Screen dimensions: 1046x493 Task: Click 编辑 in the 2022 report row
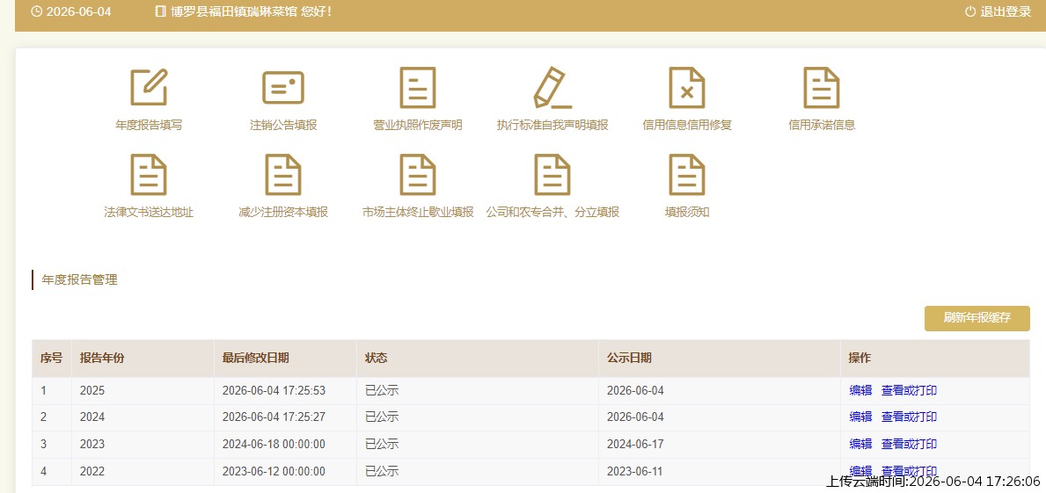tap(860, 470)
